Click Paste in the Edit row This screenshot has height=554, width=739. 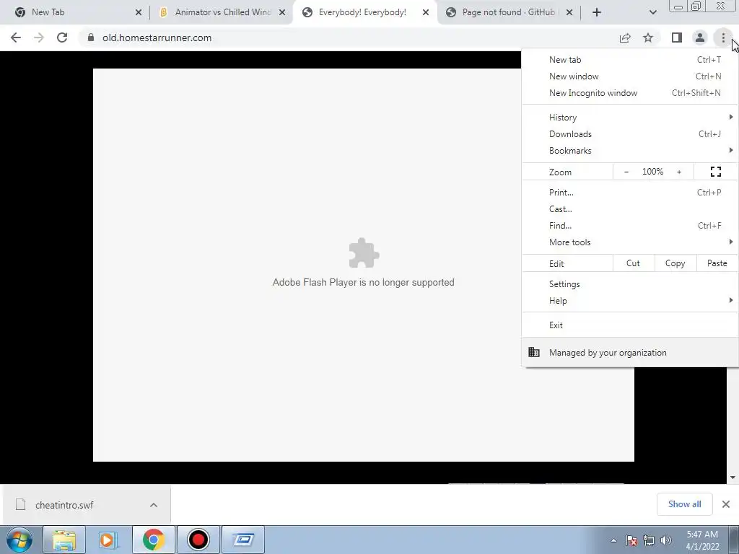(717, 263)
